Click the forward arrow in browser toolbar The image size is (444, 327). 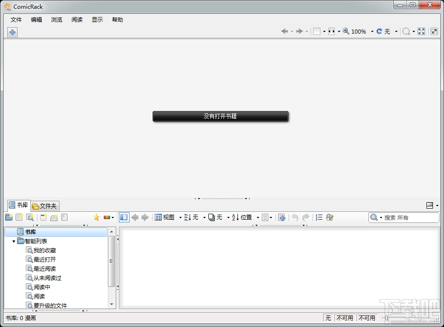pos(145,217)
